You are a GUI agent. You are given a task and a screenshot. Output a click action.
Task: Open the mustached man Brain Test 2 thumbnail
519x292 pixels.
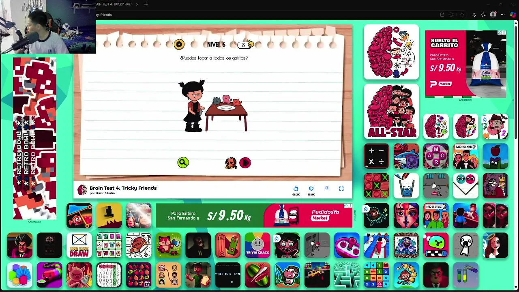tap(495, 127)
